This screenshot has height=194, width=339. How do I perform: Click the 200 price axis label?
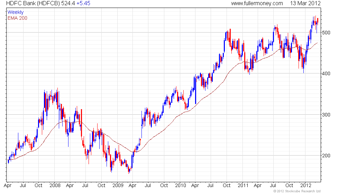tap(326, 156)
